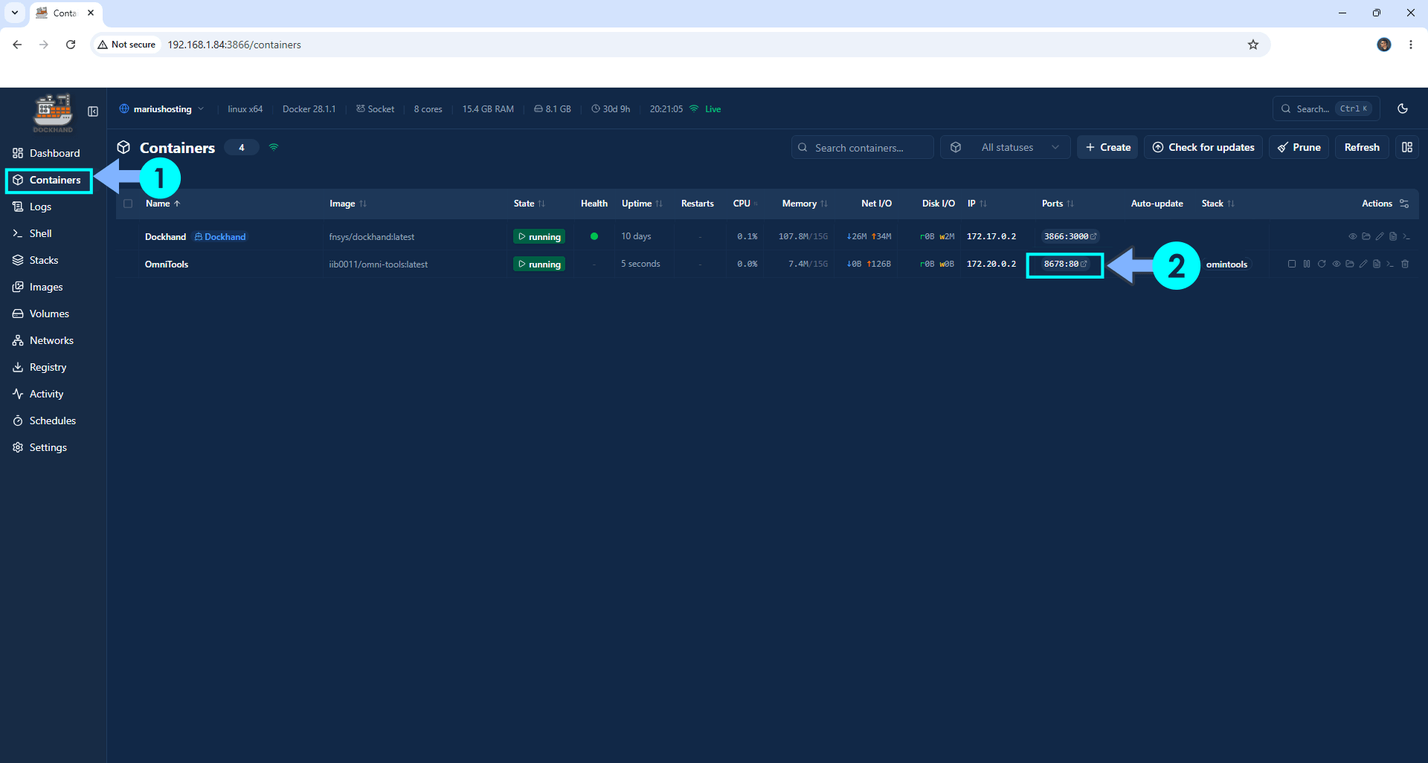Inspect the Dockhand container via eye icon
This screenshot has width=1428, height=763.
click(1353, 236)
